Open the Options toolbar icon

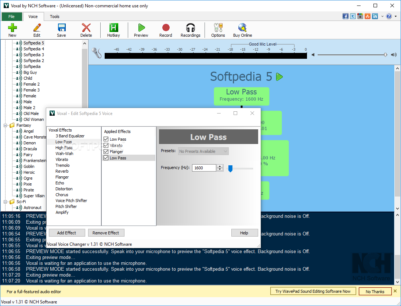(218, 28)
